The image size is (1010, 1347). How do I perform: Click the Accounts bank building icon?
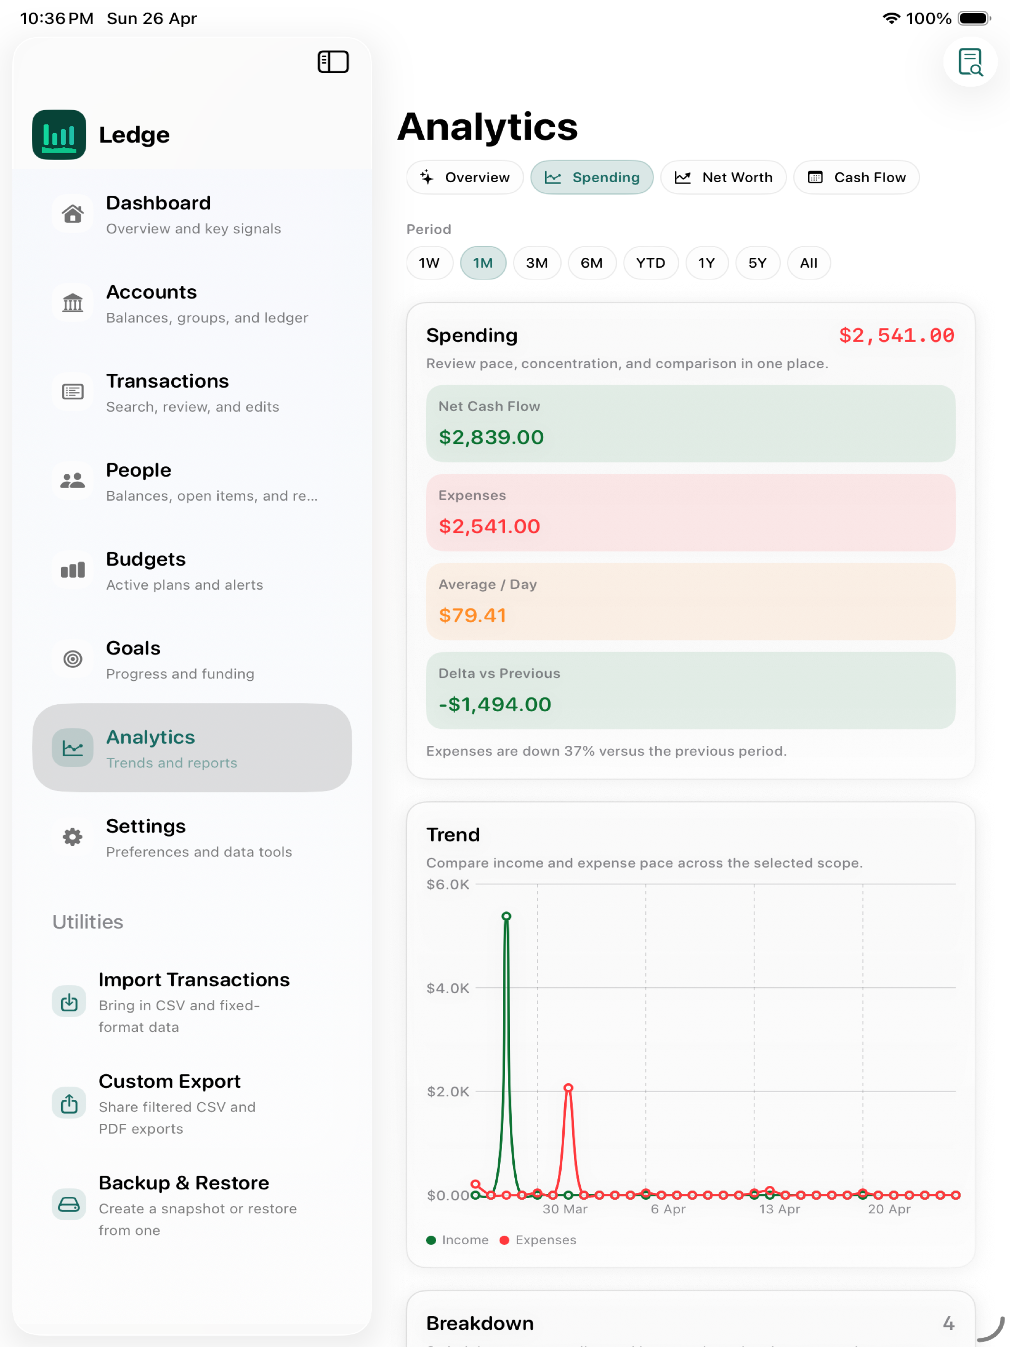[x=72, y=302]
